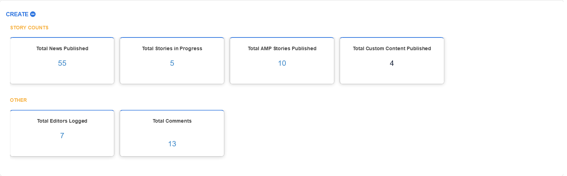Open the editors logged count 7

[x=62, y=136]
